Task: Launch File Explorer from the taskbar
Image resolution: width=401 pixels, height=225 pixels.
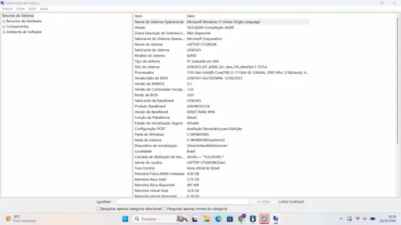Action: tap(207, 219)
